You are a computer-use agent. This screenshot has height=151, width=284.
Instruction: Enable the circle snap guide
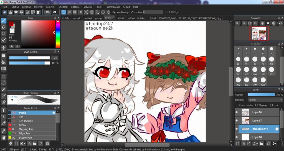pos(92,12)
